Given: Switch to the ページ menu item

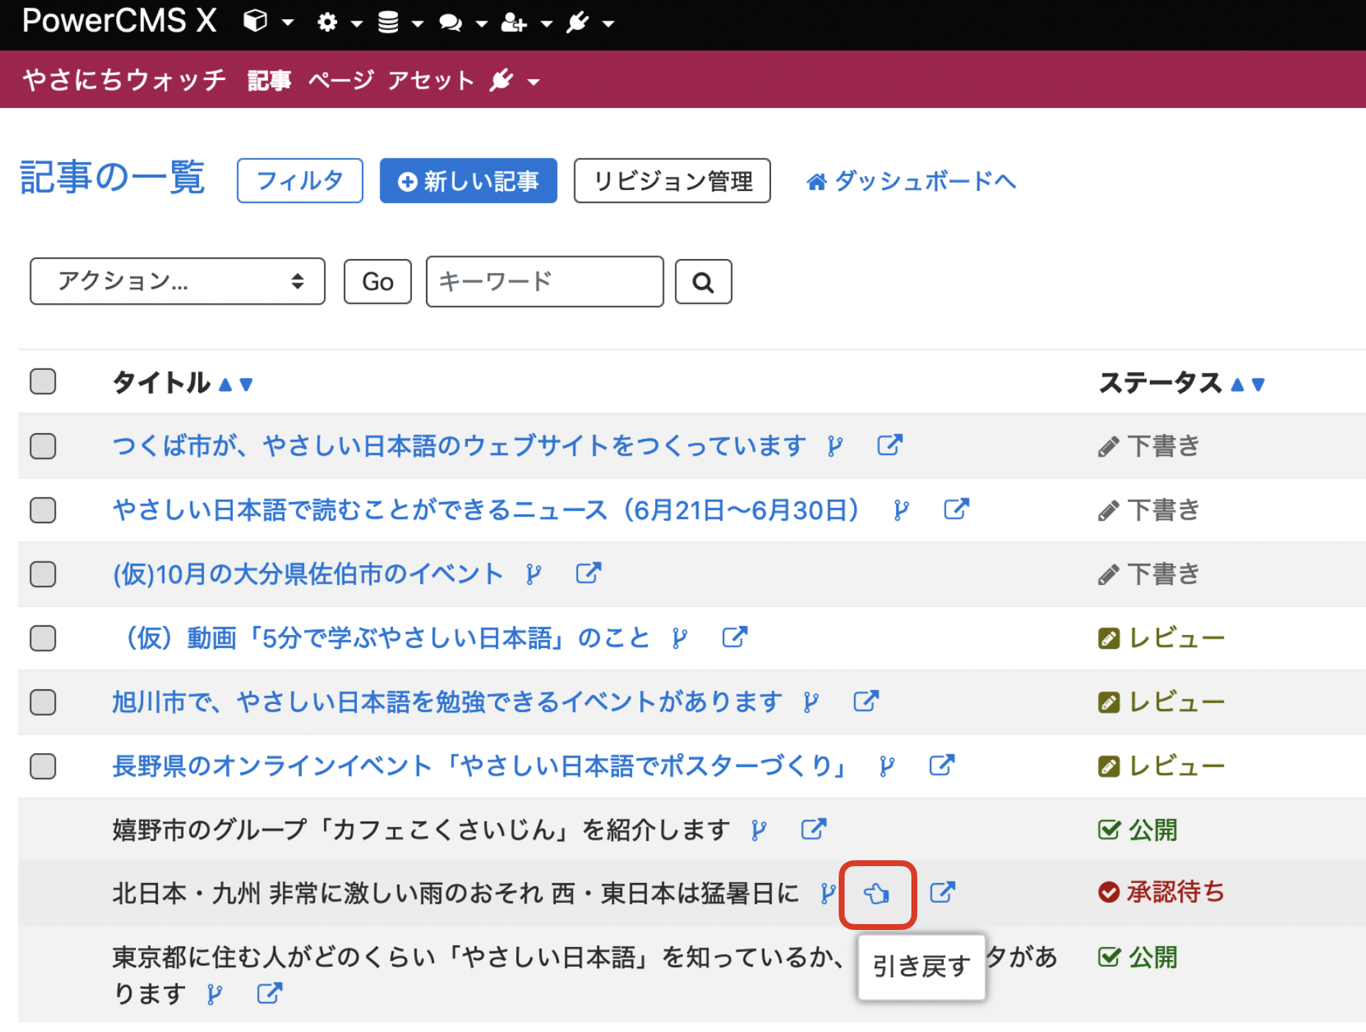Looking at the screenshot, I should click(340, 81).
